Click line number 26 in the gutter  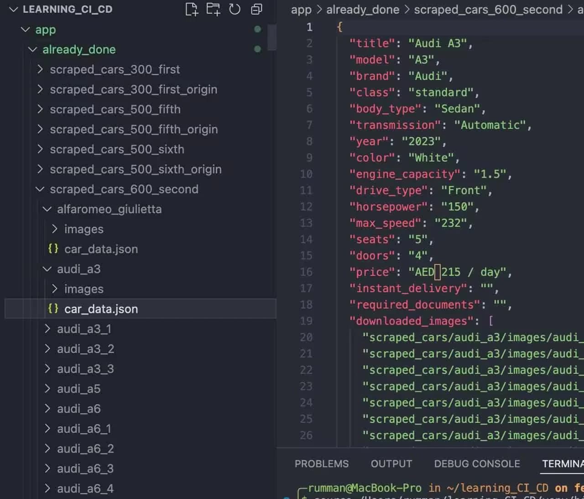pyautogui.click(x=306, y=436)
